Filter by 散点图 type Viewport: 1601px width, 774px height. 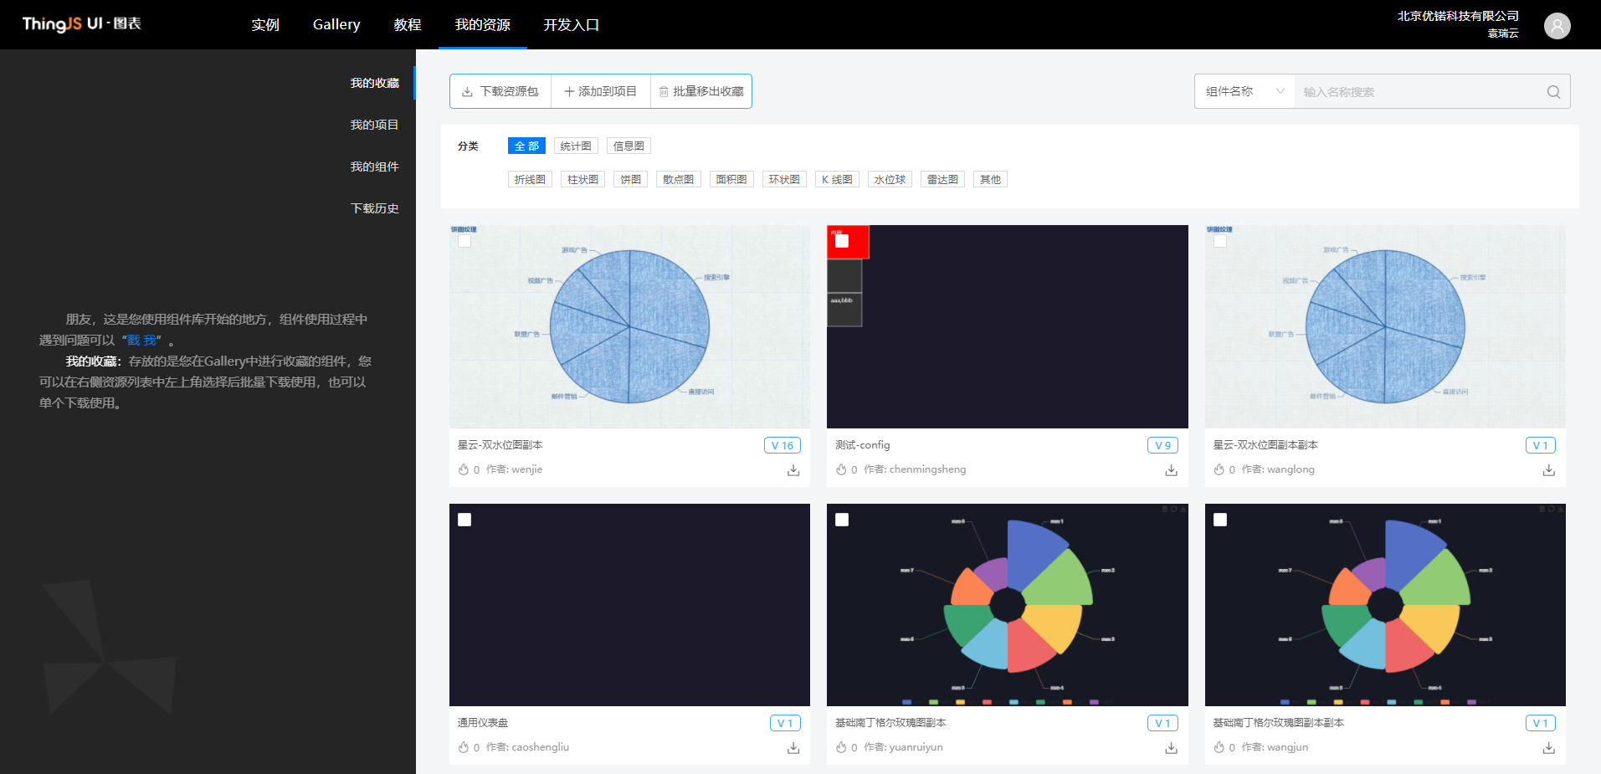pos(679,179)
